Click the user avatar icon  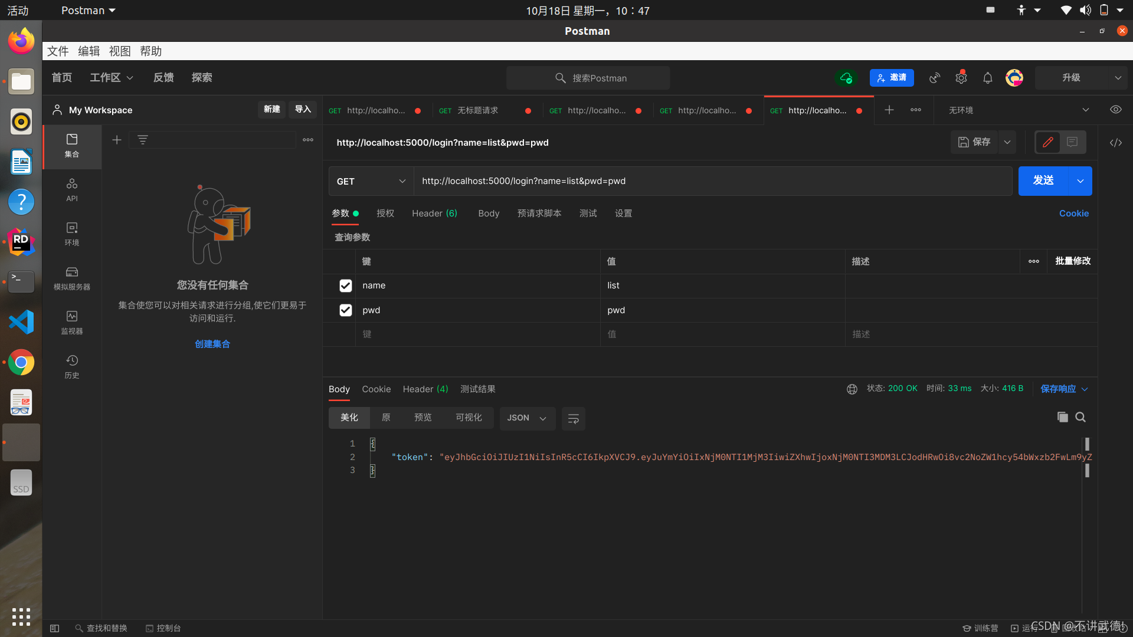[x=1014, y=78]
